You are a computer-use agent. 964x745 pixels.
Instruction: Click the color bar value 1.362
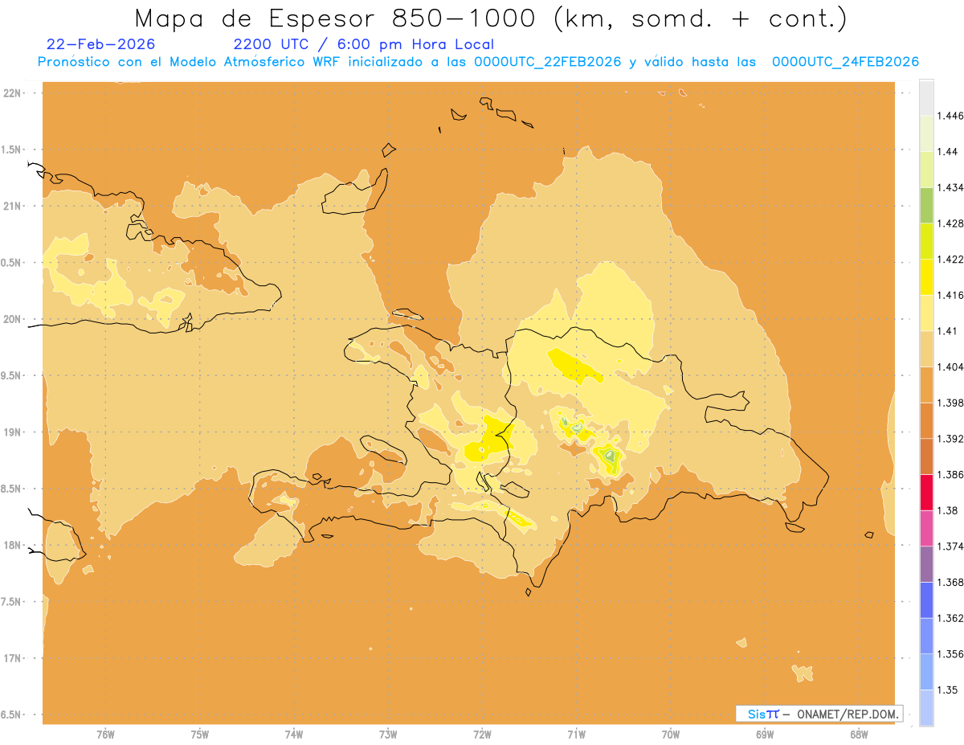(x=952, y=618)
